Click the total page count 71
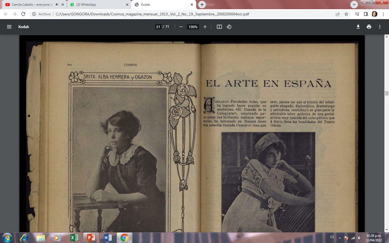This screenshot has height=243, width=389. pyautogui.click(x=167, y=27)
